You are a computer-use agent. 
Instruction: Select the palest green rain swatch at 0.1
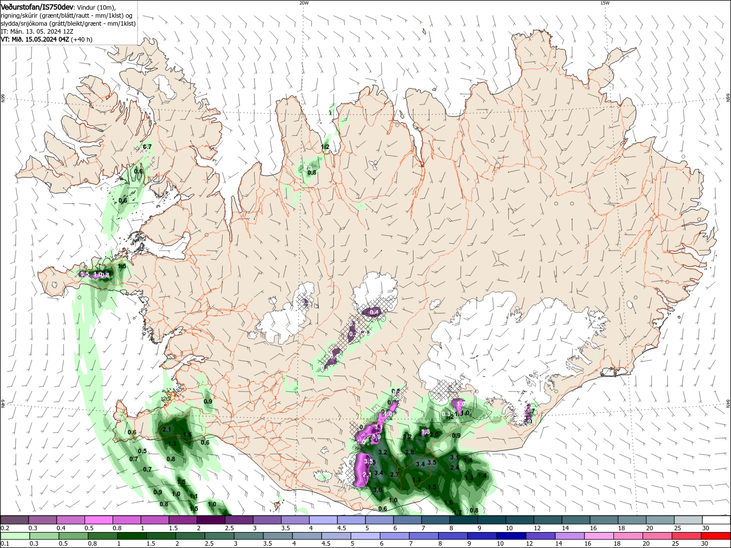[x=15, y=536]
